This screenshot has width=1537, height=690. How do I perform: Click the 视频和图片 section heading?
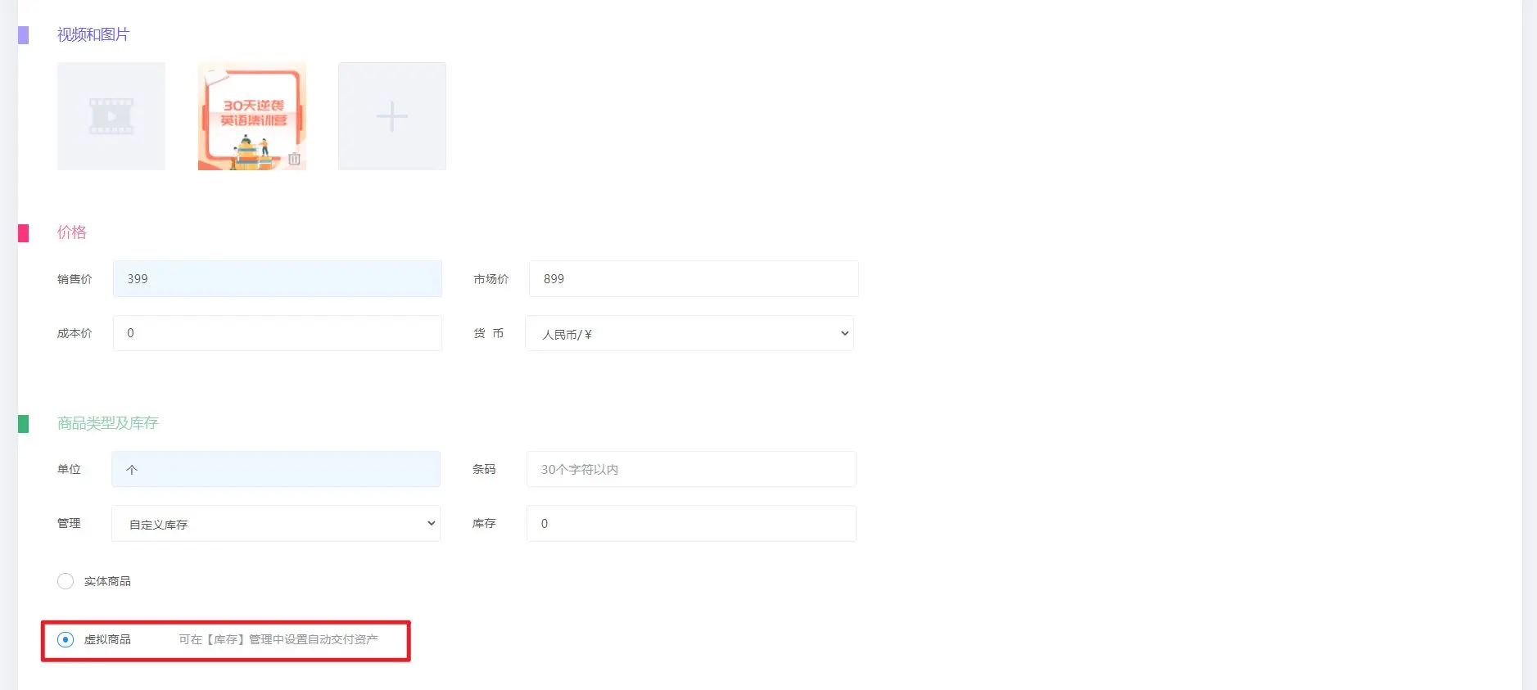point(93,34)
